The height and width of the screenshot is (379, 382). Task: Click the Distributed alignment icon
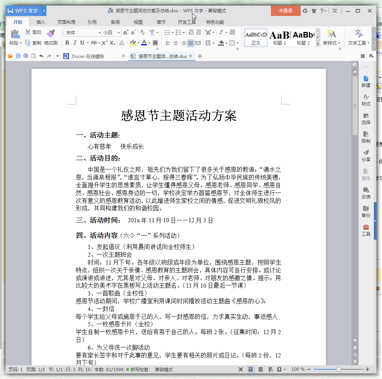tap(198, 43)
